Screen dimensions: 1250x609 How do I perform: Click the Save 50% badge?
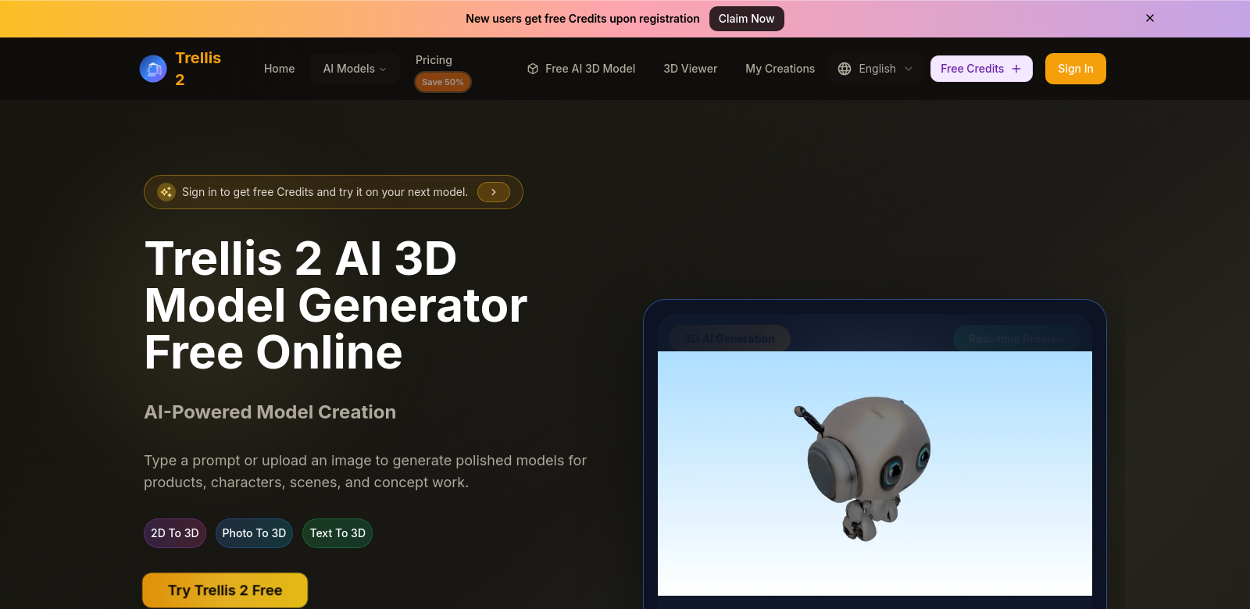click(x=443, y=82)
